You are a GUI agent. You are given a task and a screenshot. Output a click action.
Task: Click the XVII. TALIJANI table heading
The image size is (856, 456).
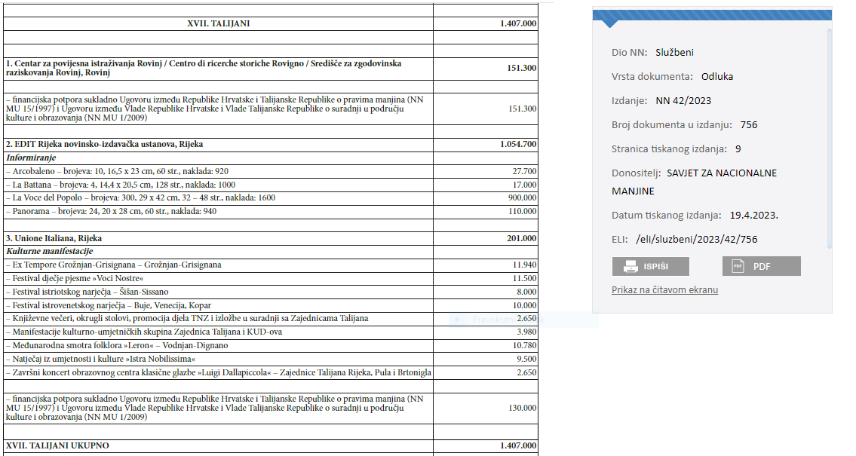[218, 24]
